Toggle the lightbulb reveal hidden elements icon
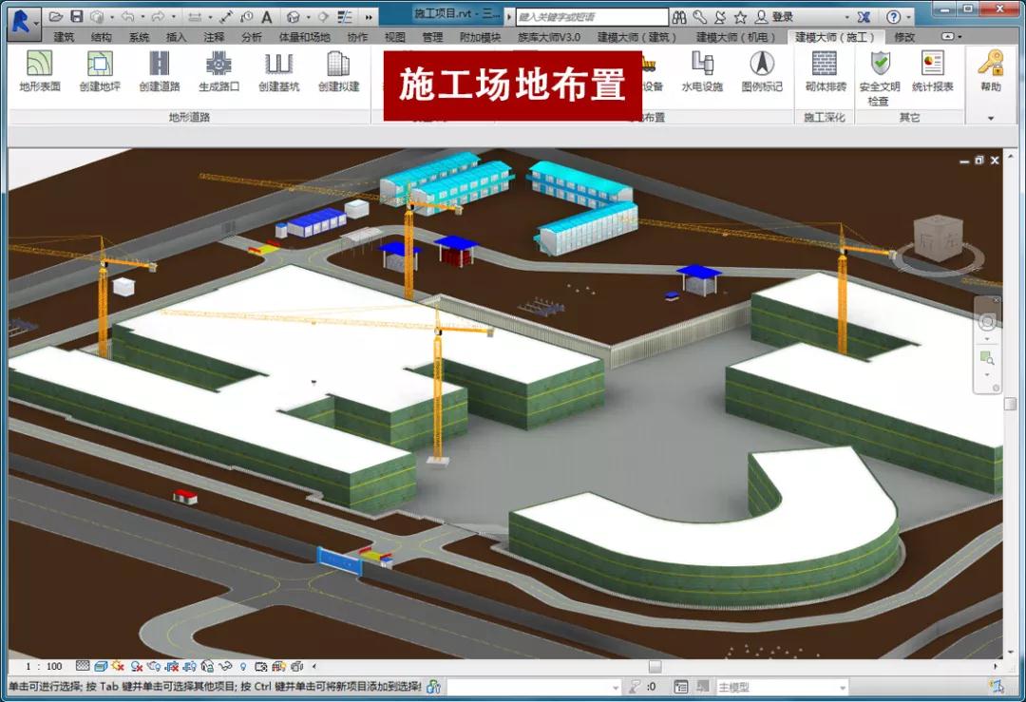The height and width of the screenshot is (702, 1026). click(243, 666)
